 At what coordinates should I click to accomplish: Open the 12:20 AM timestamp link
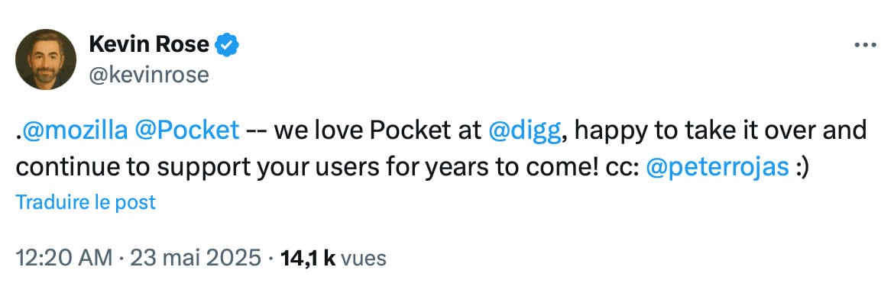click(64, 258)
